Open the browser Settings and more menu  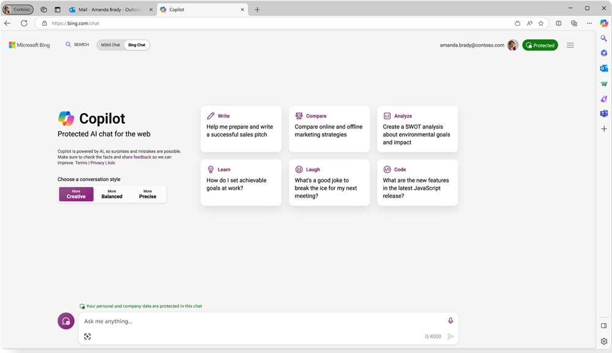(589, 23)
